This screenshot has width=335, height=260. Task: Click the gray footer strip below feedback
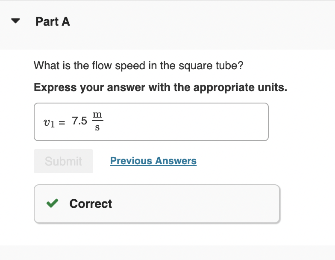click(167, 252)
